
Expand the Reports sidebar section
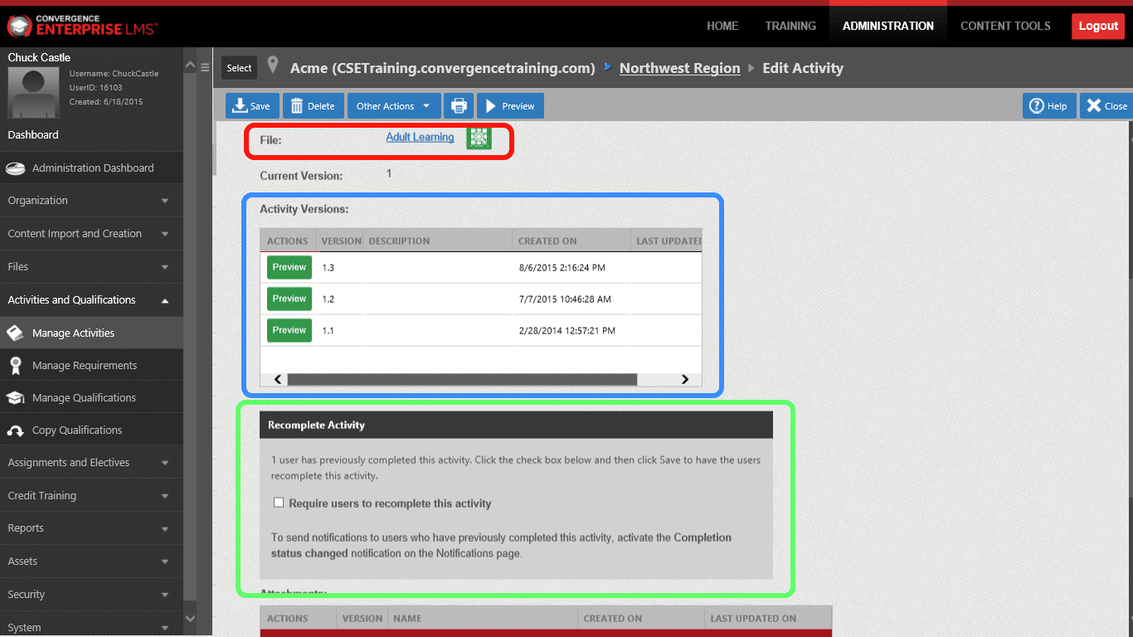91,528
